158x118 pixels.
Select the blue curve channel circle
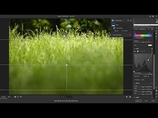tap(144, 51)
